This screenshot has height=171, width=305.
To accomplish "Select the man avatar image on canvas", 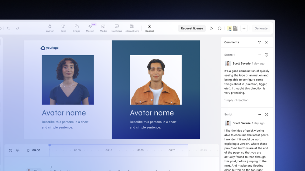I will [156, 80].
